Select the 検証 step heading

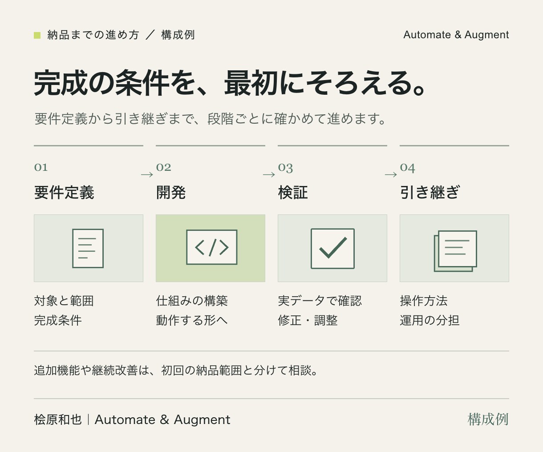[293, 193]
